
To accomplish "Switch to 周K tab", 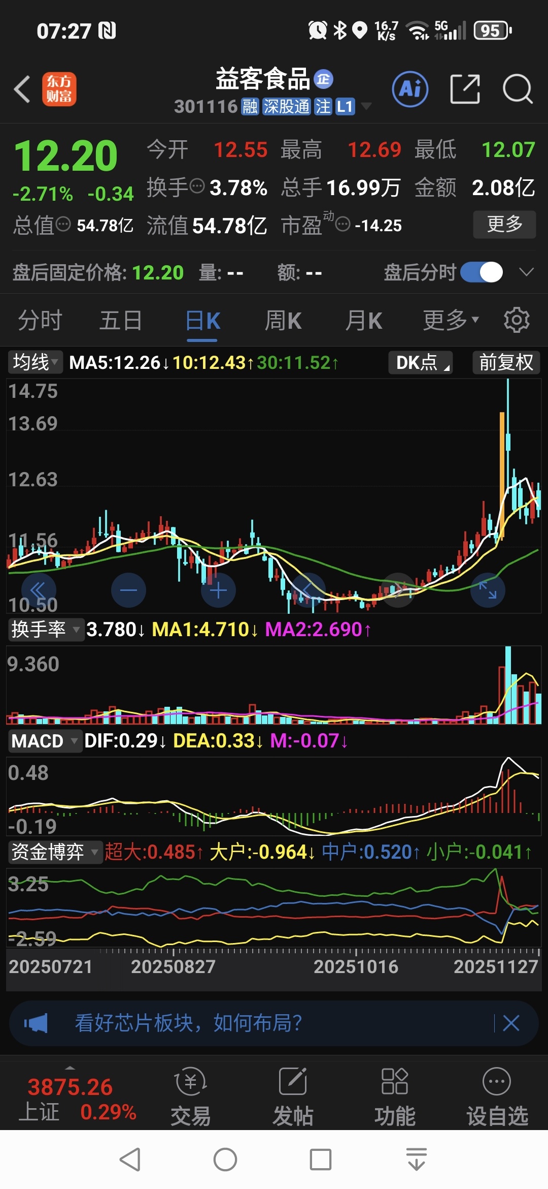I will pyautogui.click(x=283, y=321).
